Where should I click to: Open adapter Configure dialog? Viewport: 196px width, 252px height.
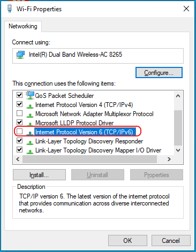coord(159,73)
